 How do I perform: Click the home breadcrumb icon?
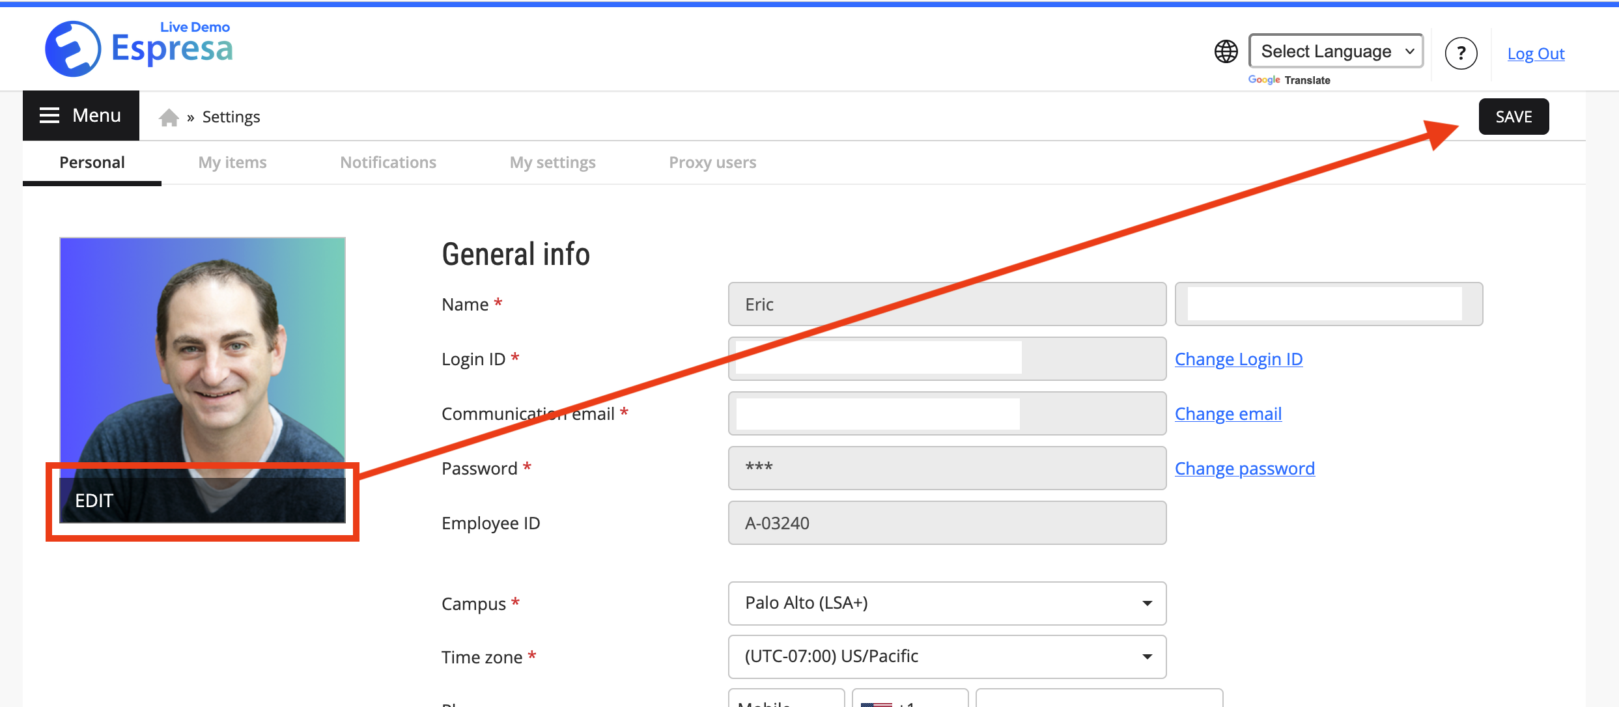[169, 117]
